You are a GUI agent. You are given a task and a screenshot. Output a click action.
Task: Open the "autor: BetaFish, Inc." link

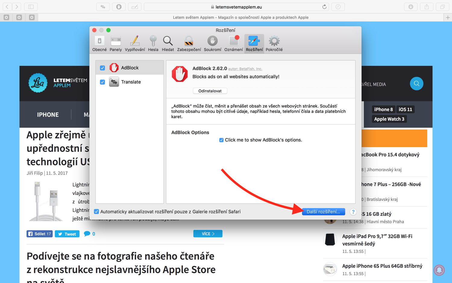[x=245, y=69]
